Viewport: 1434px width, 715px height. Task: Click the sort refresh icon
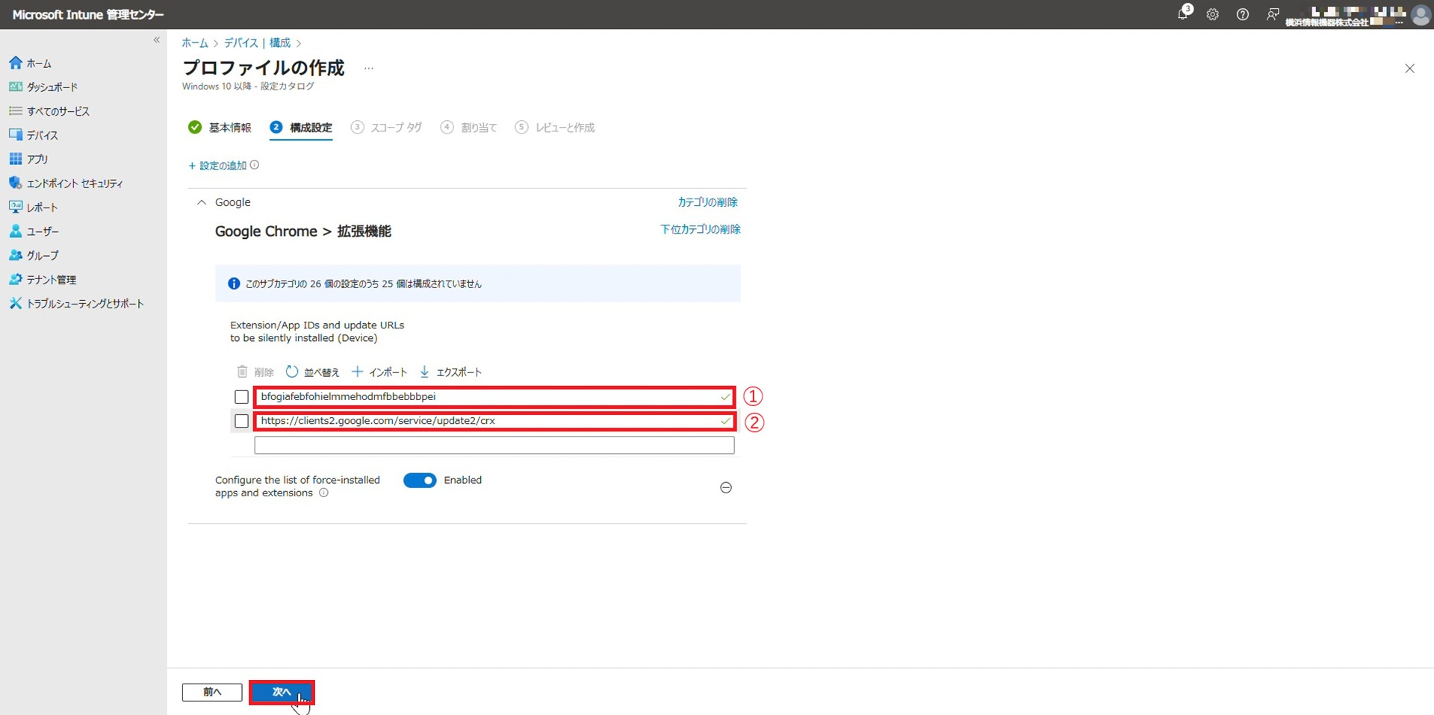[292, 372]
